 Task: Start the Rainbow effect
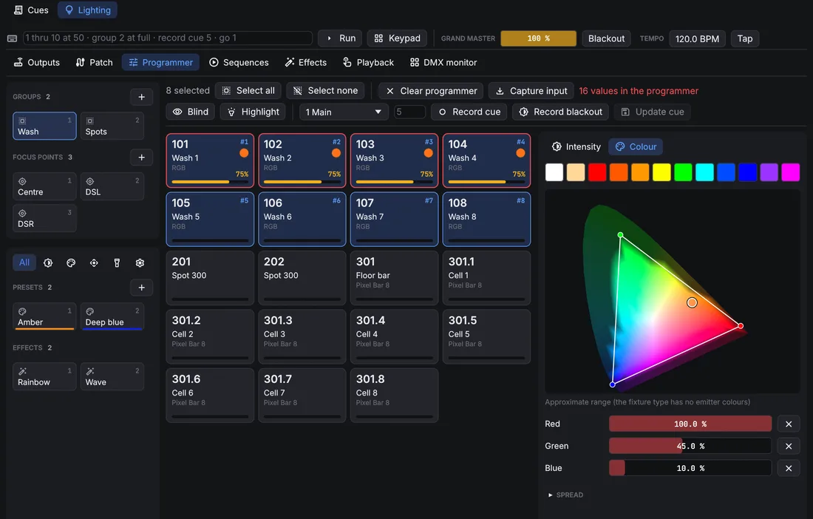click(44, 376)
